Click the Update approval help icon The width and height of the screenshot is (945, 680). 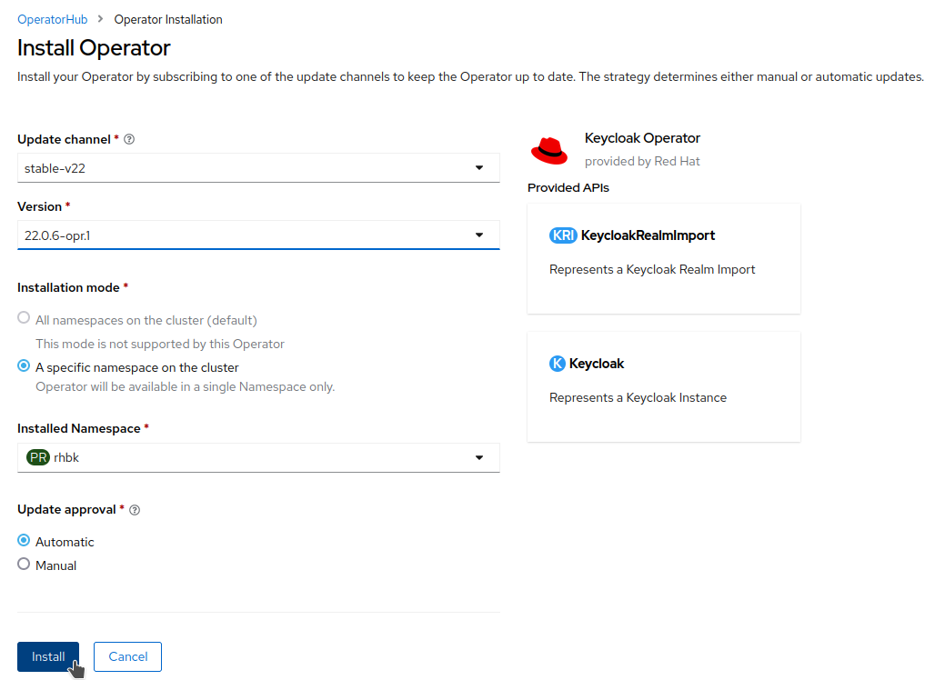[x=135, y=510]
